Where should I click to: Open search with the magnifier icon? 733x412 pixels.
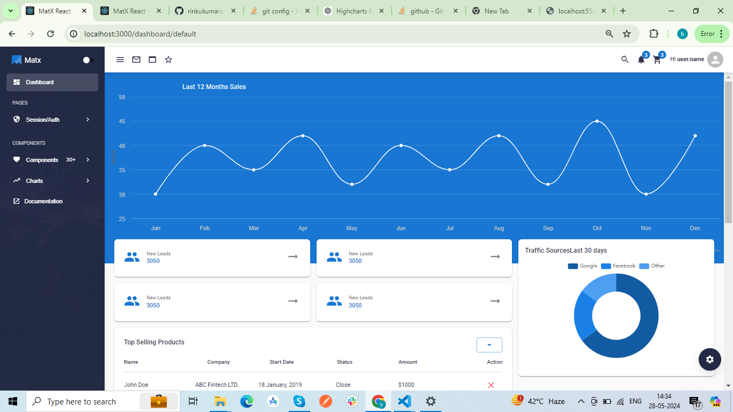tap(625, 60)
